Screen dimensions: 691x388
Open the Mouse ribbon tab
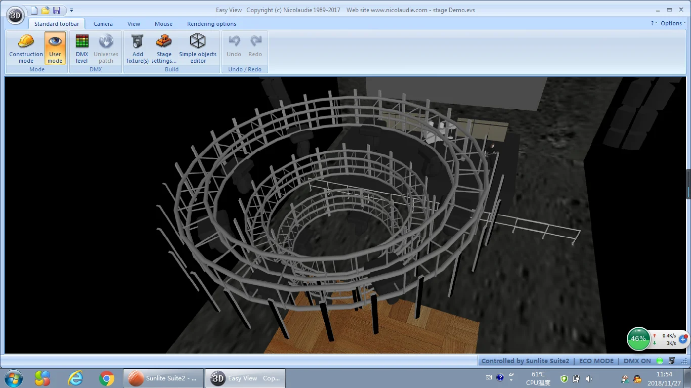pyautogui.click(x=163, y=24)
